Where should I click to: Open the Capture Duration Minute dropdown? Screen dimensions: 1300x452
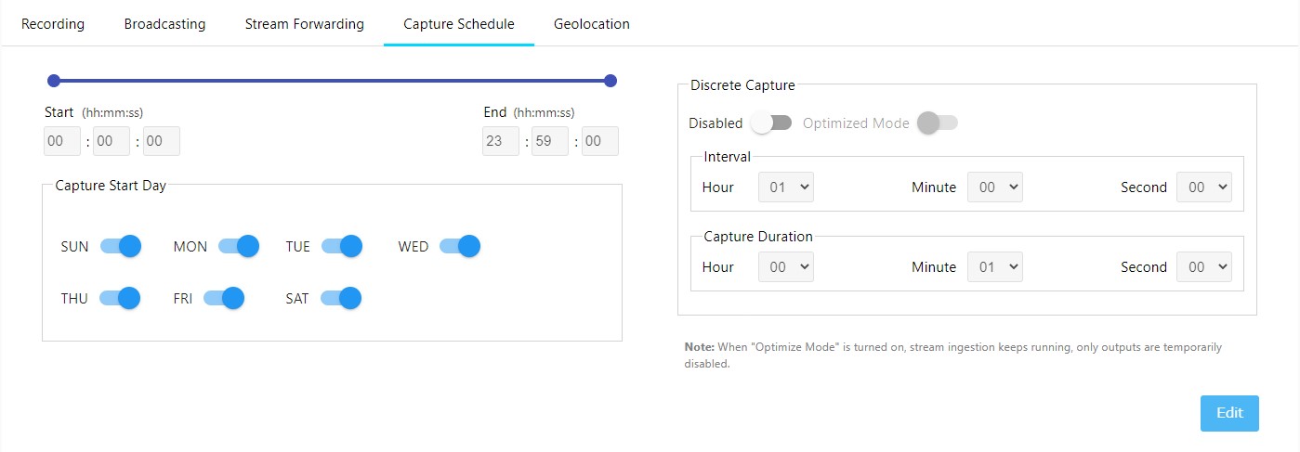[x=994, y=266]
